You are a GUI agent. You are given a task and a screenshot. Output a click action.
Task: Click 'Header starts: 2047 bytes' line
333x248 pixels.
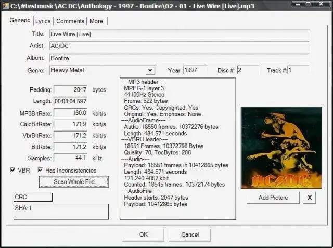click(156, 198)
